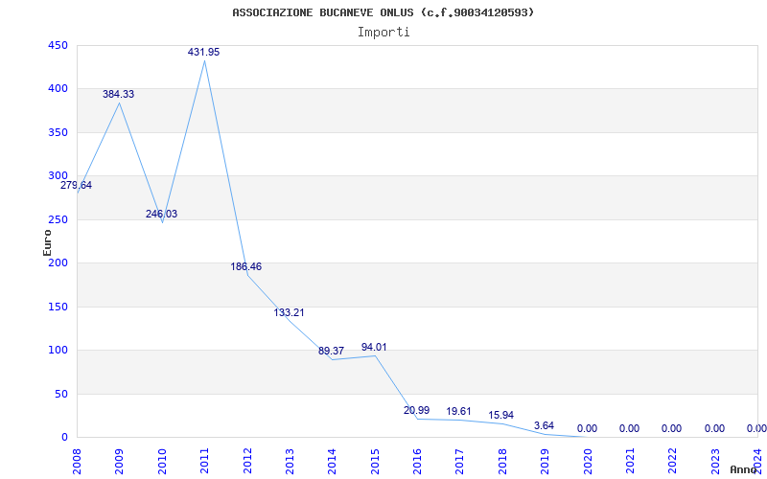This screenshot has height=479, width=767.
Task: Click the 200 y-axis tick label
Action: pos(58,262)
